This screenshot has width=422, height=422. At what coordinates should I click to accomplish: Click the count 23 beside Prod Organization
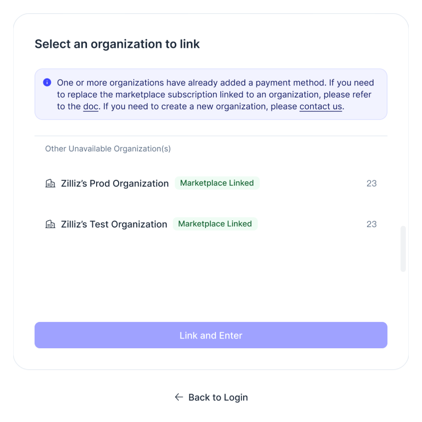(372, 183)
